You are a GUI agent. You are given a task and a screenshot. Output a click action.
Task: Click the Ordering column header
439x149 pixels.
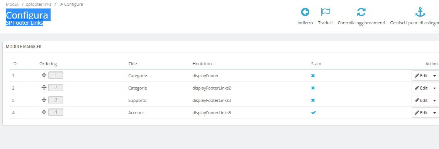(48, 64)
